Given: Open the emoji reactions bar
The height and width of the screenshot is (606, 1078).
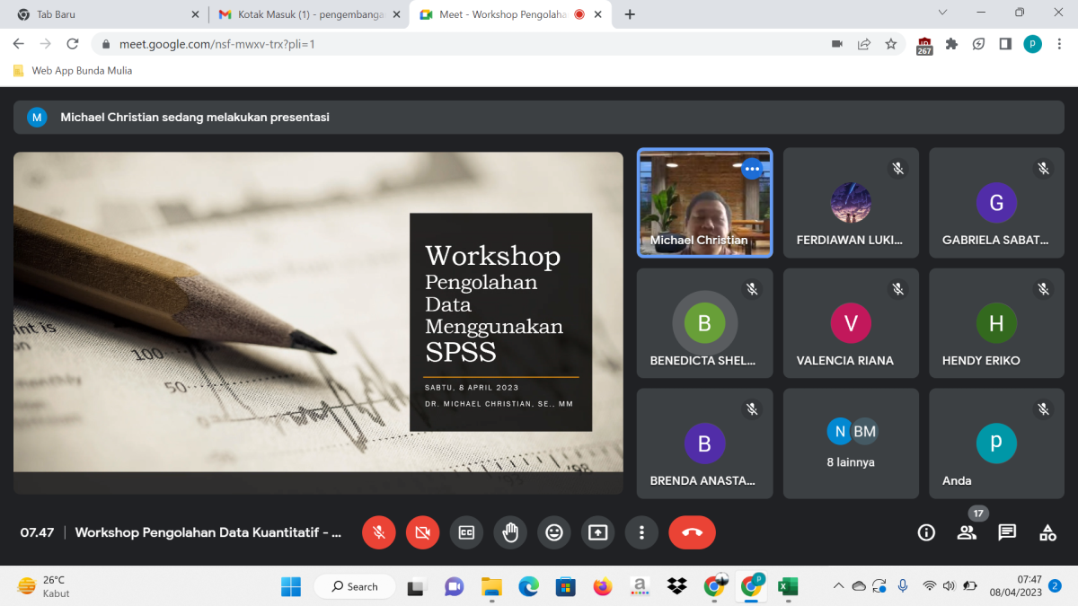Looking at the screenshot, I should 554,532.
